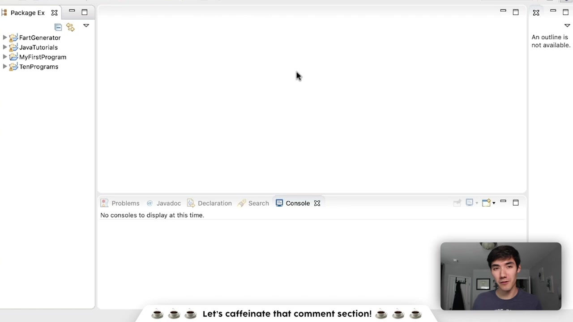Select the MyFirstProgram project
The image size is (573, 322).
tap(43, 57)
